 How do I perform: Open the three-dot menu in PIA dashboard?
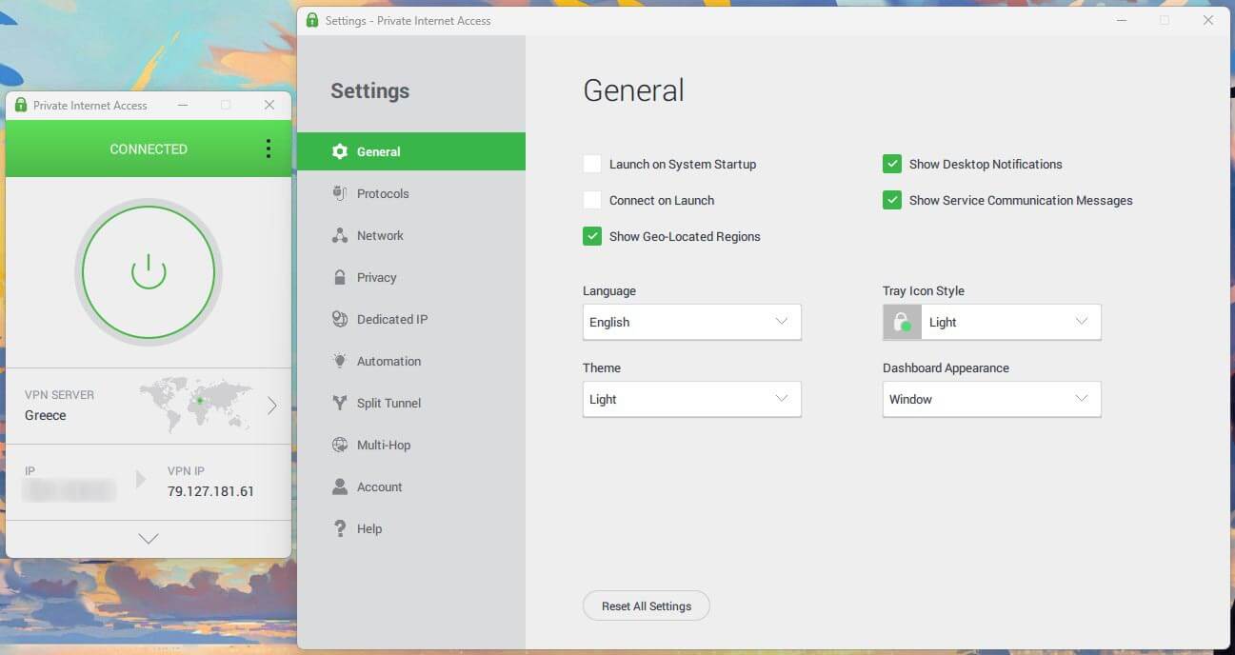click(269, 149)
